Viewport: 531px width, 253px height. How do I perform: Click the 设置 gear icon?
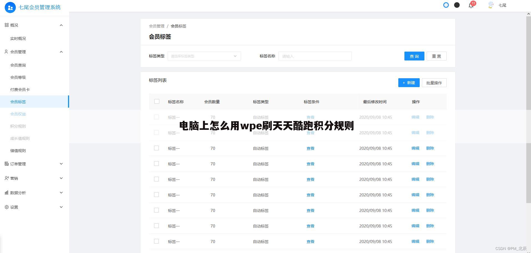click(7, 207)
